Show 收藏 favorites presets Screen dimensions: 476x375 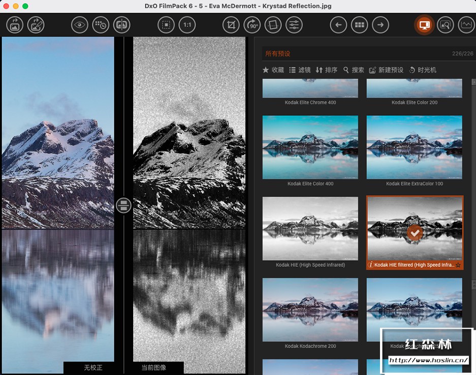(273, 70)
